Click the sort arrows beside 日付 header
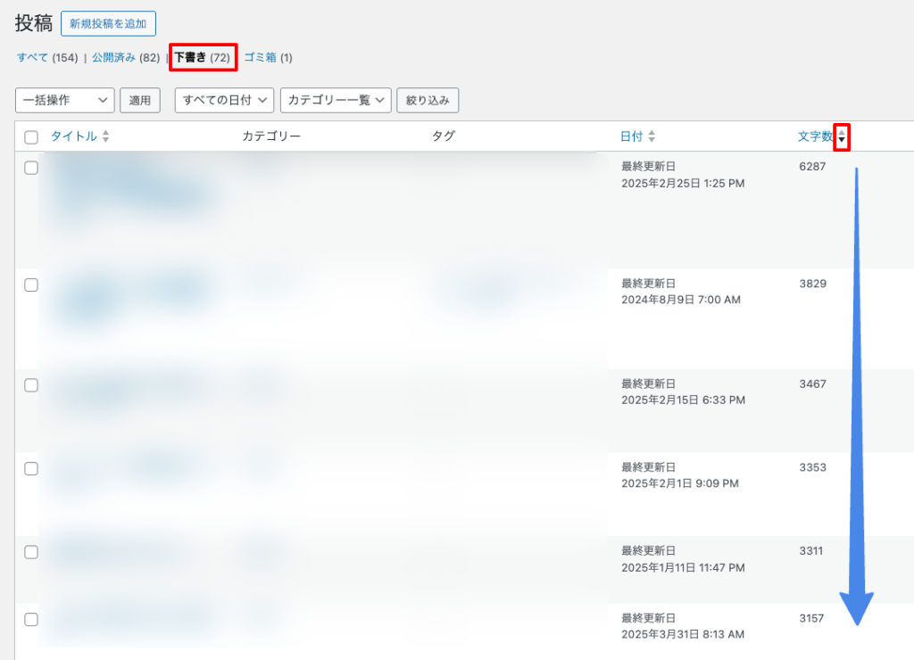Image resolution: width=914 pixels, height=660 pixels. (x=652, y=136)
